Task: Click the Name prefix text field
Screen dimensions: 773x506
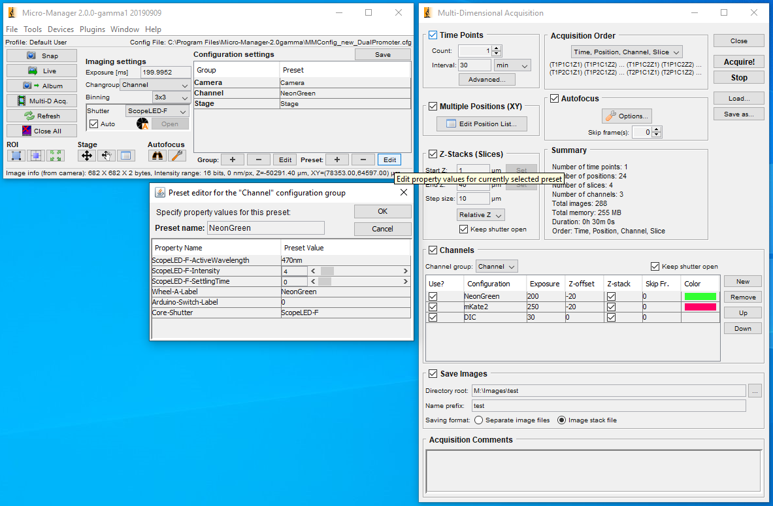Action: (x=608, y=406)
